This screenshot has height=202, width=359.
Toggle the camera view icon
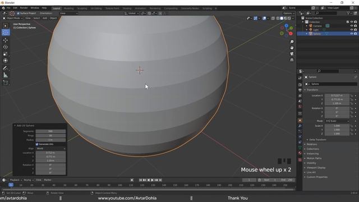point(292,54)
